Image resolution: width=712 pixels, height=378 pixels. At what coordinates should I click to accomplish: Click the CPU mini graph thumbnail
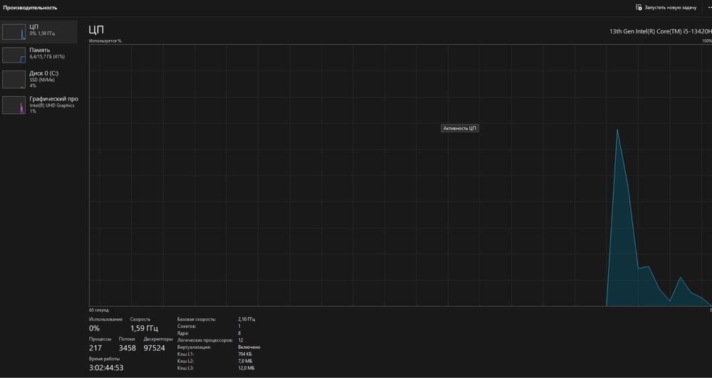click(x=14, y=32)
